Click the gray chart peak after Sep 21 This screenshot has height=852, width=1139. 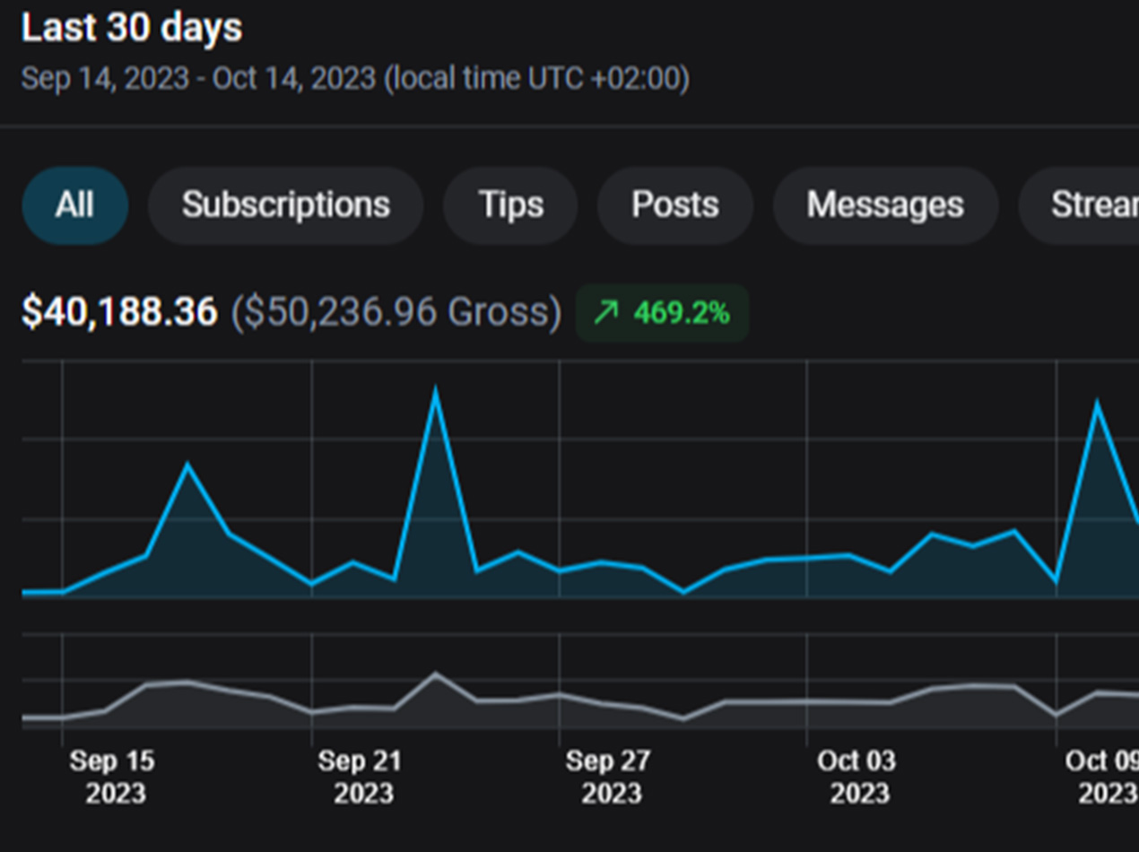(x=436, y=674)
